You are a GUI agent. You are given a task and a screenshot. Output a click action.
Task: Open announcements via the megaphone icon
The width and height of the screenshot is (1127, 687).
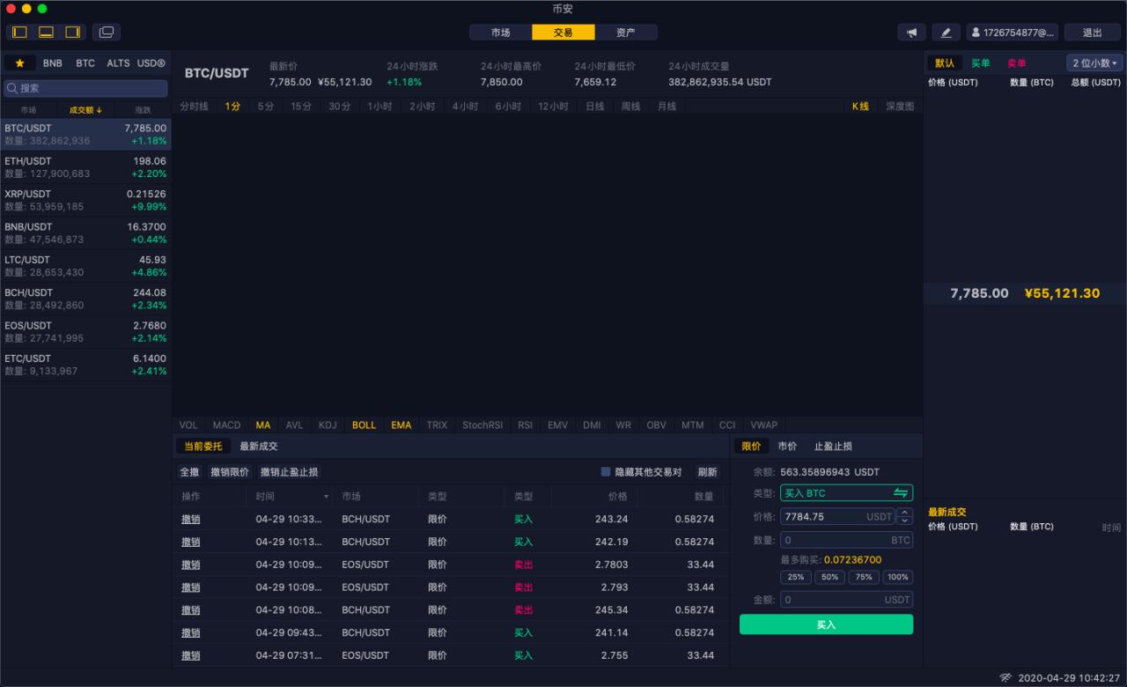[911, 33]
